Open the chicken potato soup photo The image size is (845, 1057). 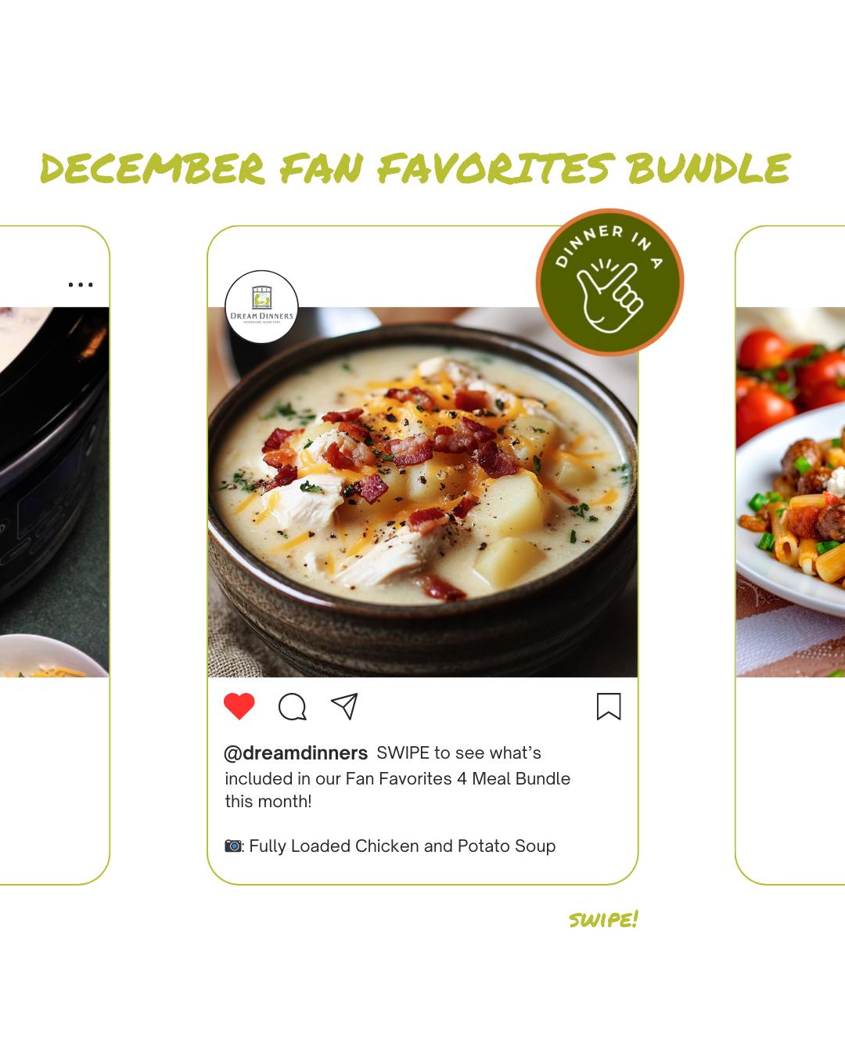coord(422,492)
